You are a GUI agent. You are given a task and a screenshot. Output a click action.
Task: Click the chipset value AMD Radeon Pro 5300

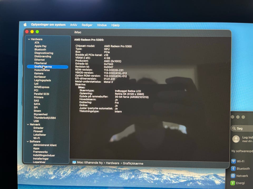coord(118,46)
